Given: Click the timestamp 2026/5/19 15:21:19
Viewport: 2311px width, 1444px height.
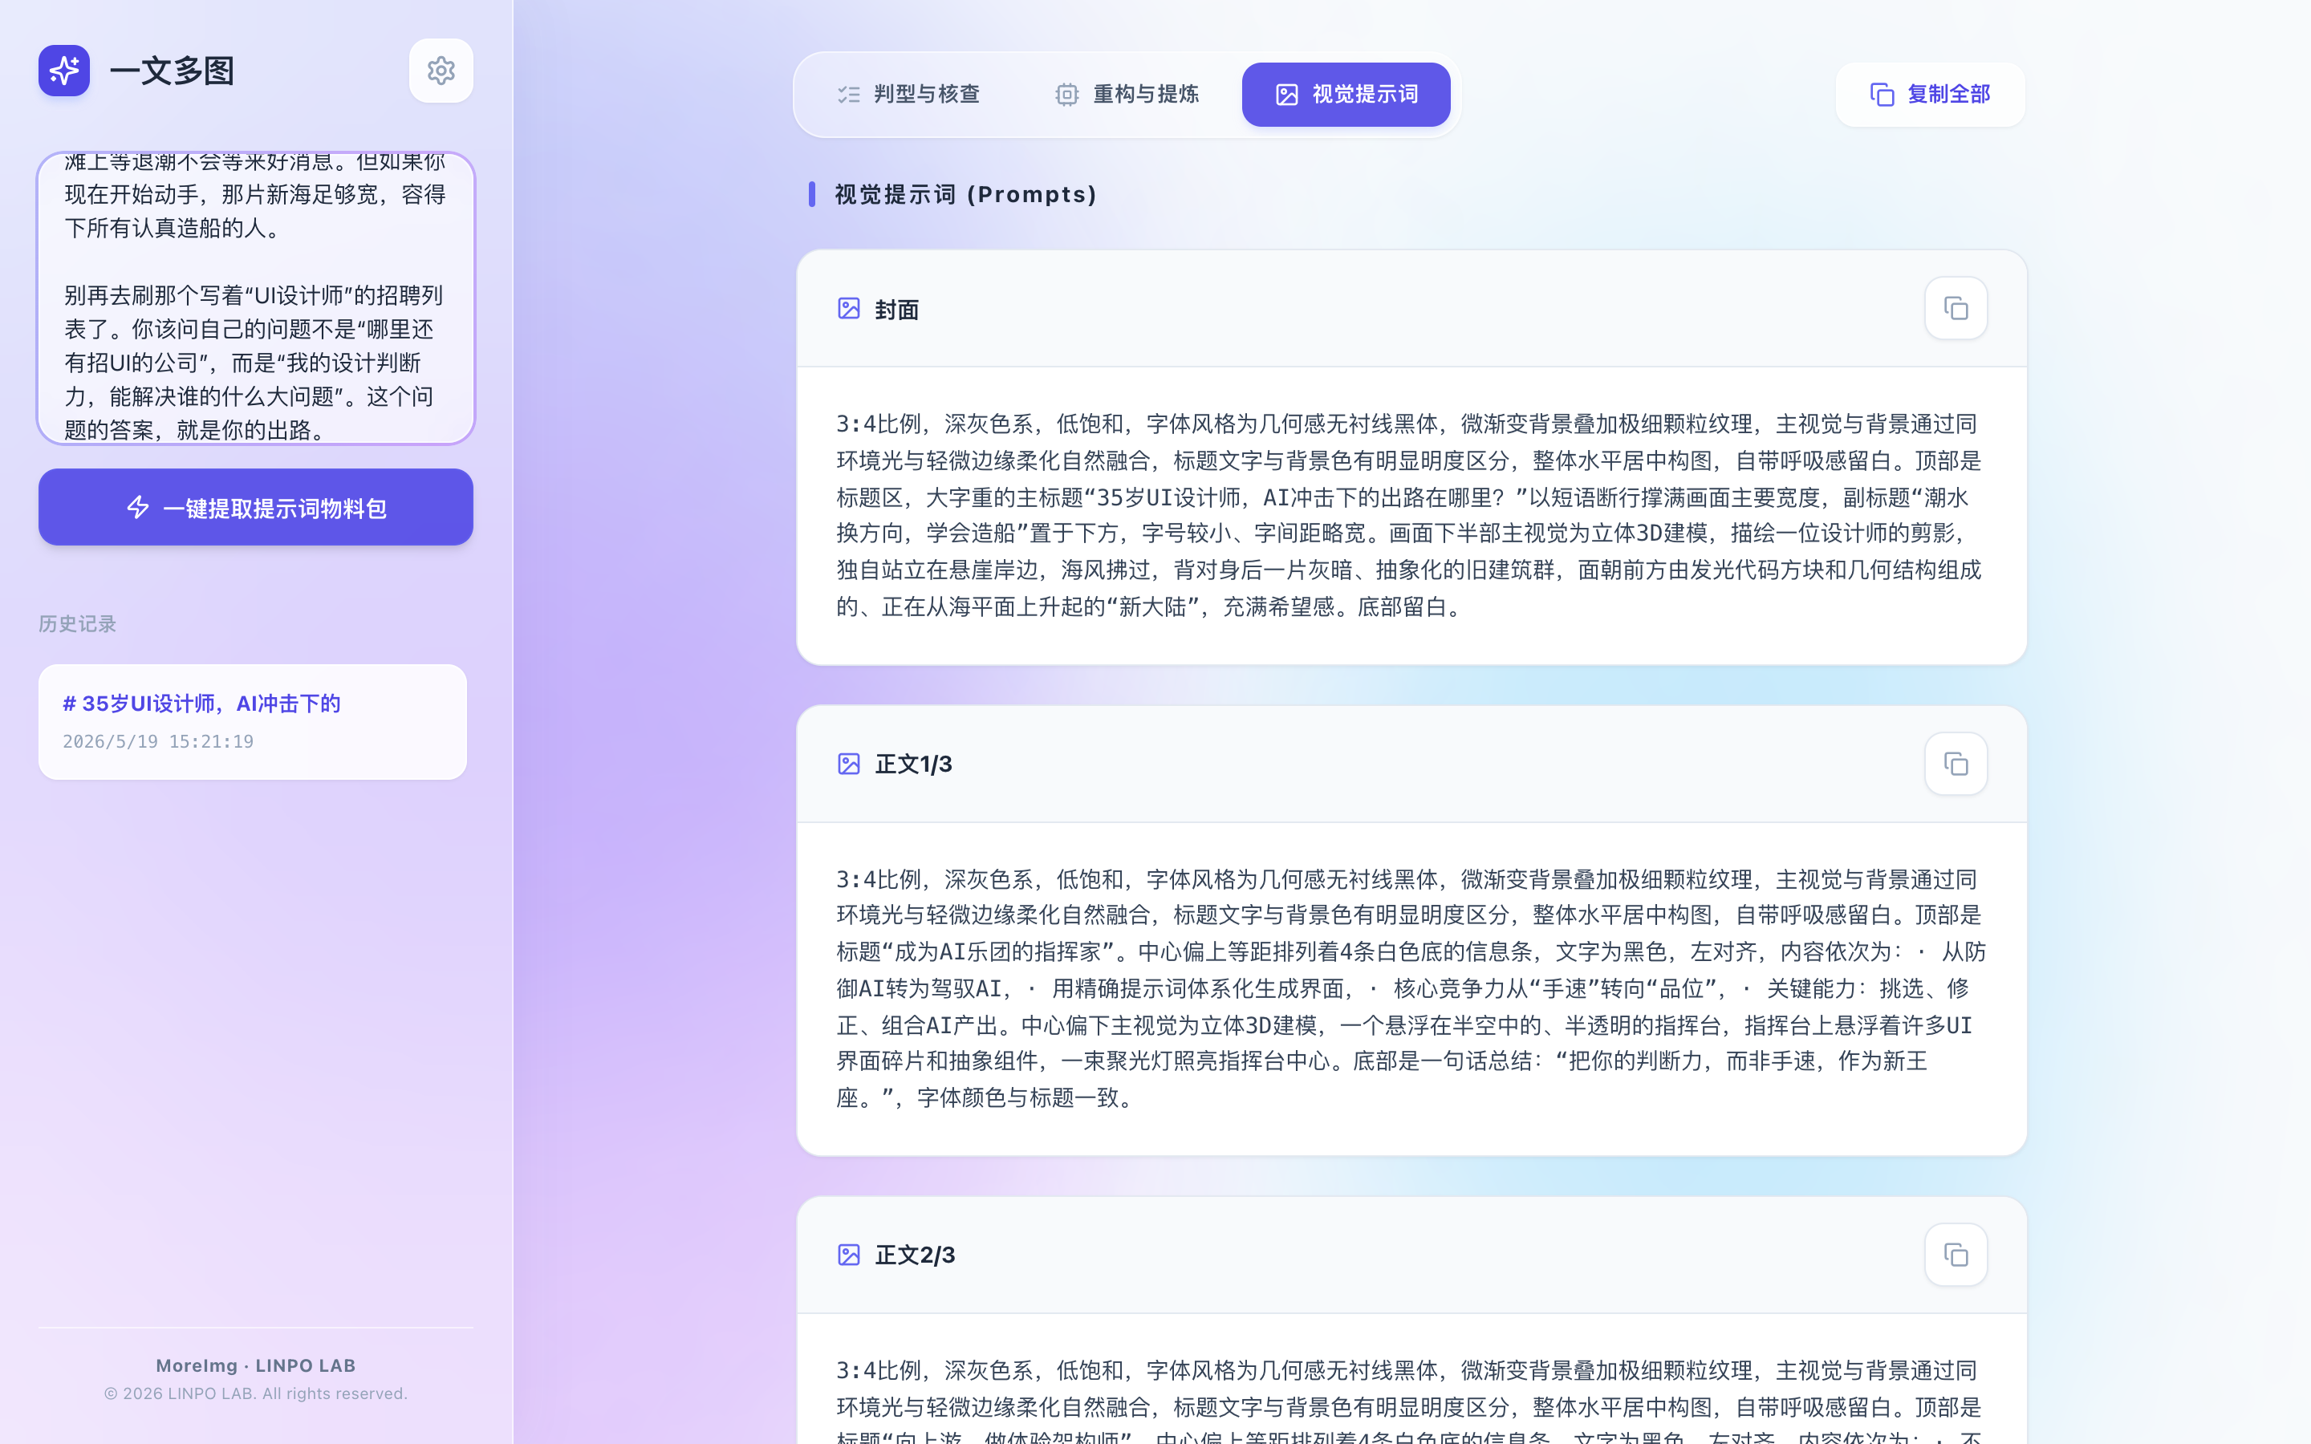Looking at the screenshot, I should (x=157, y=742).
